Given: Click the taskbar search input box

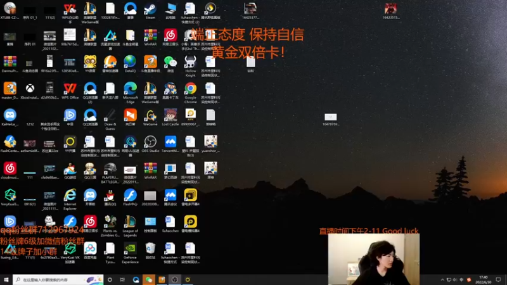Looking at the screenshot, I should click(x=58, y=279).
